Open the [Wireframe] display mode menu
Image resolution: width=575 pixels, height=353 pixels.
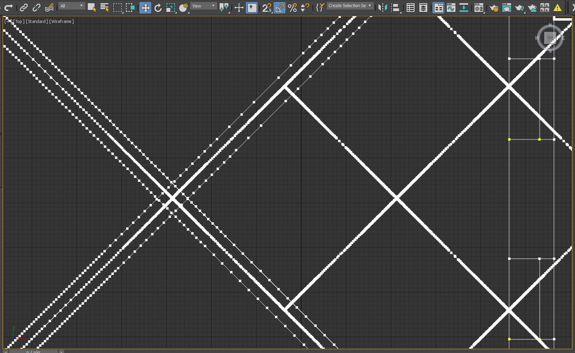click(62, 21)
